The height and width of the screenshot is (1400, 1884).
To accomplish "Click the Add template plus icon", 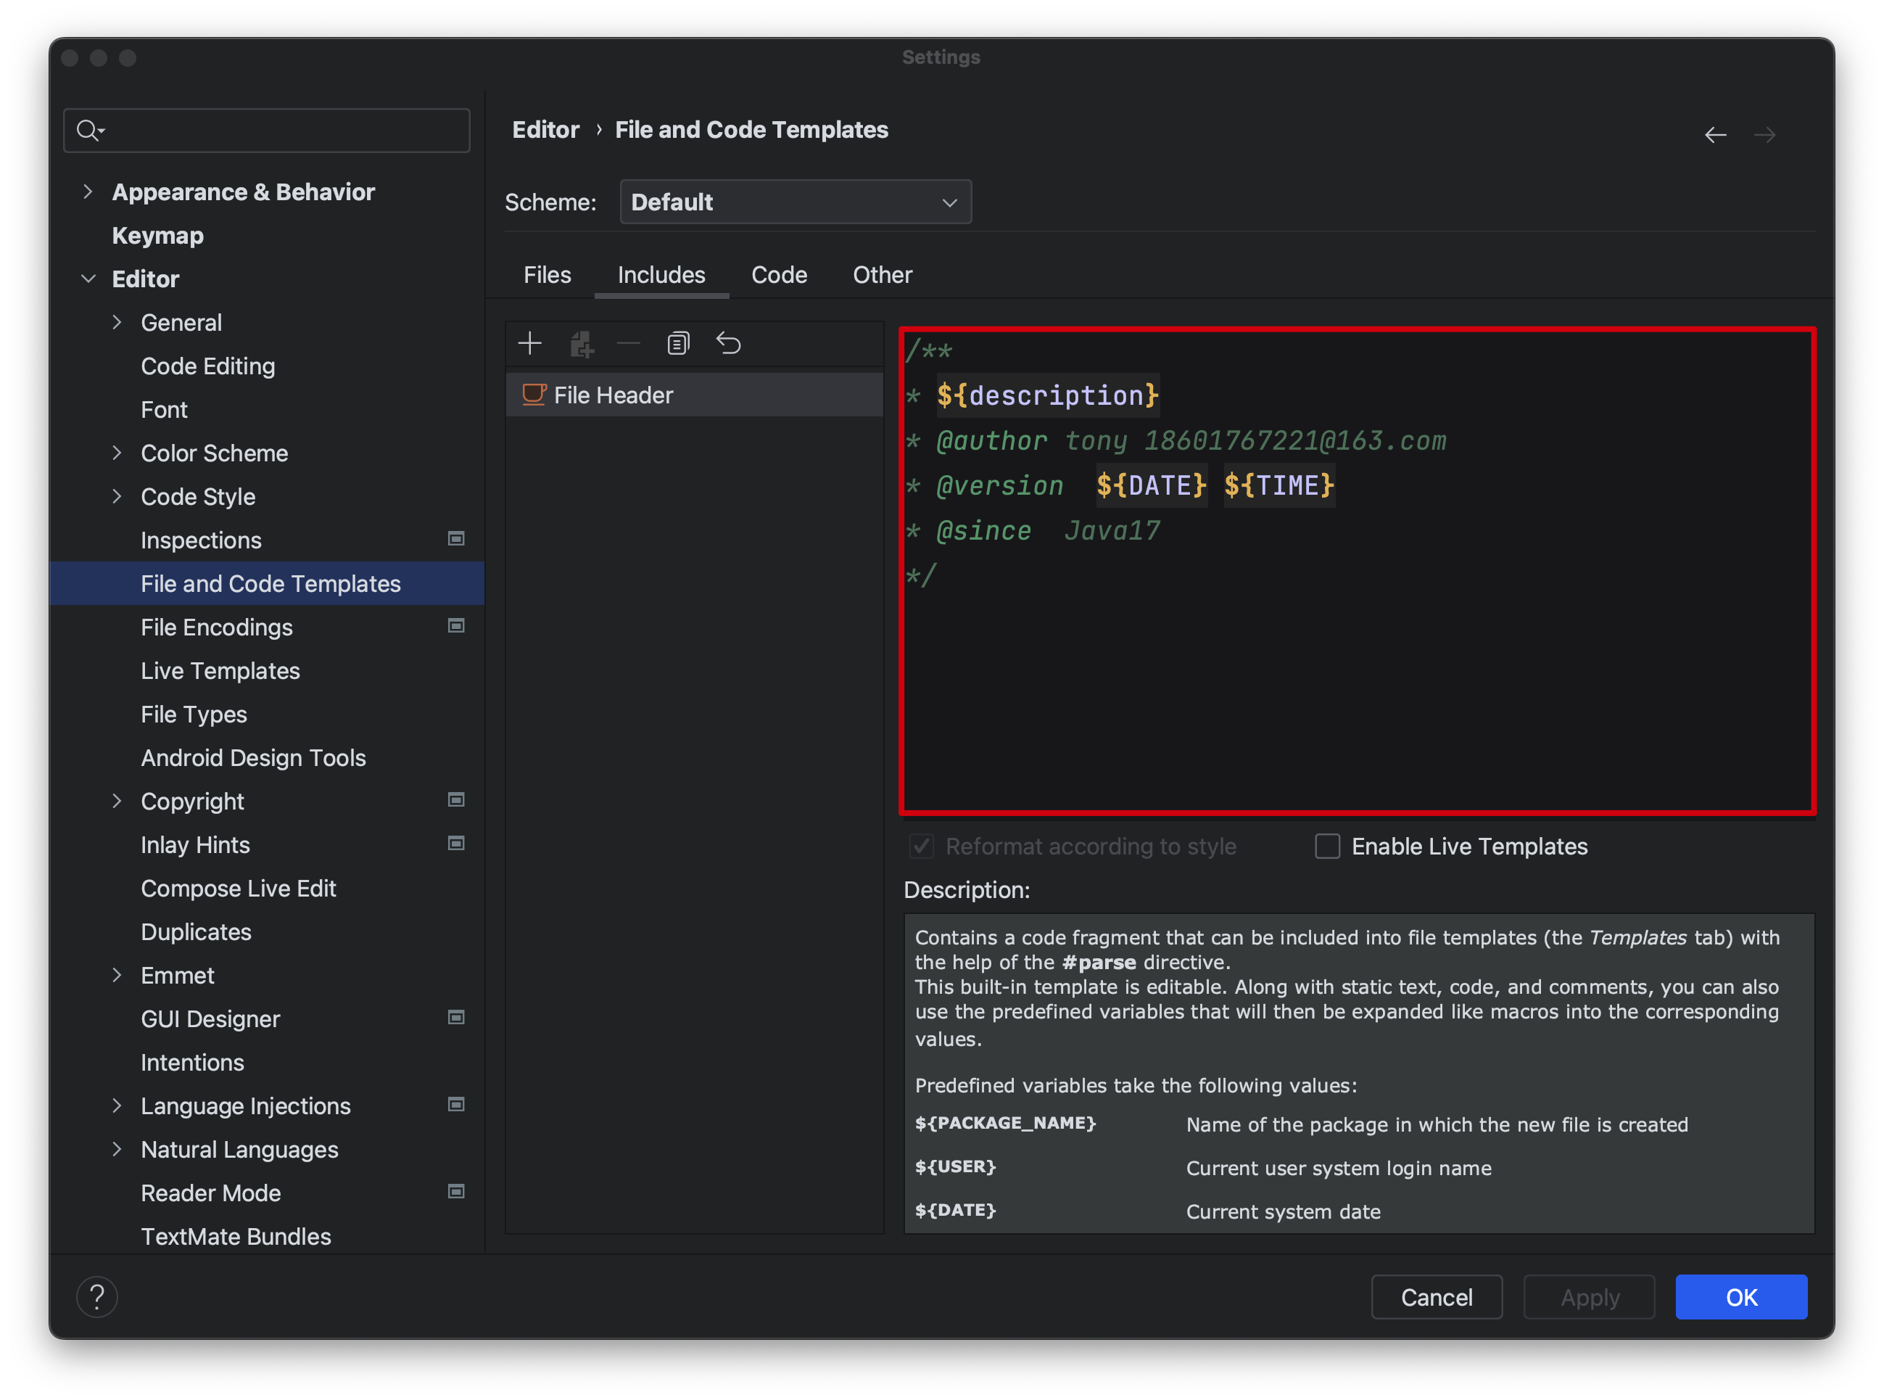I will (529, 343).
